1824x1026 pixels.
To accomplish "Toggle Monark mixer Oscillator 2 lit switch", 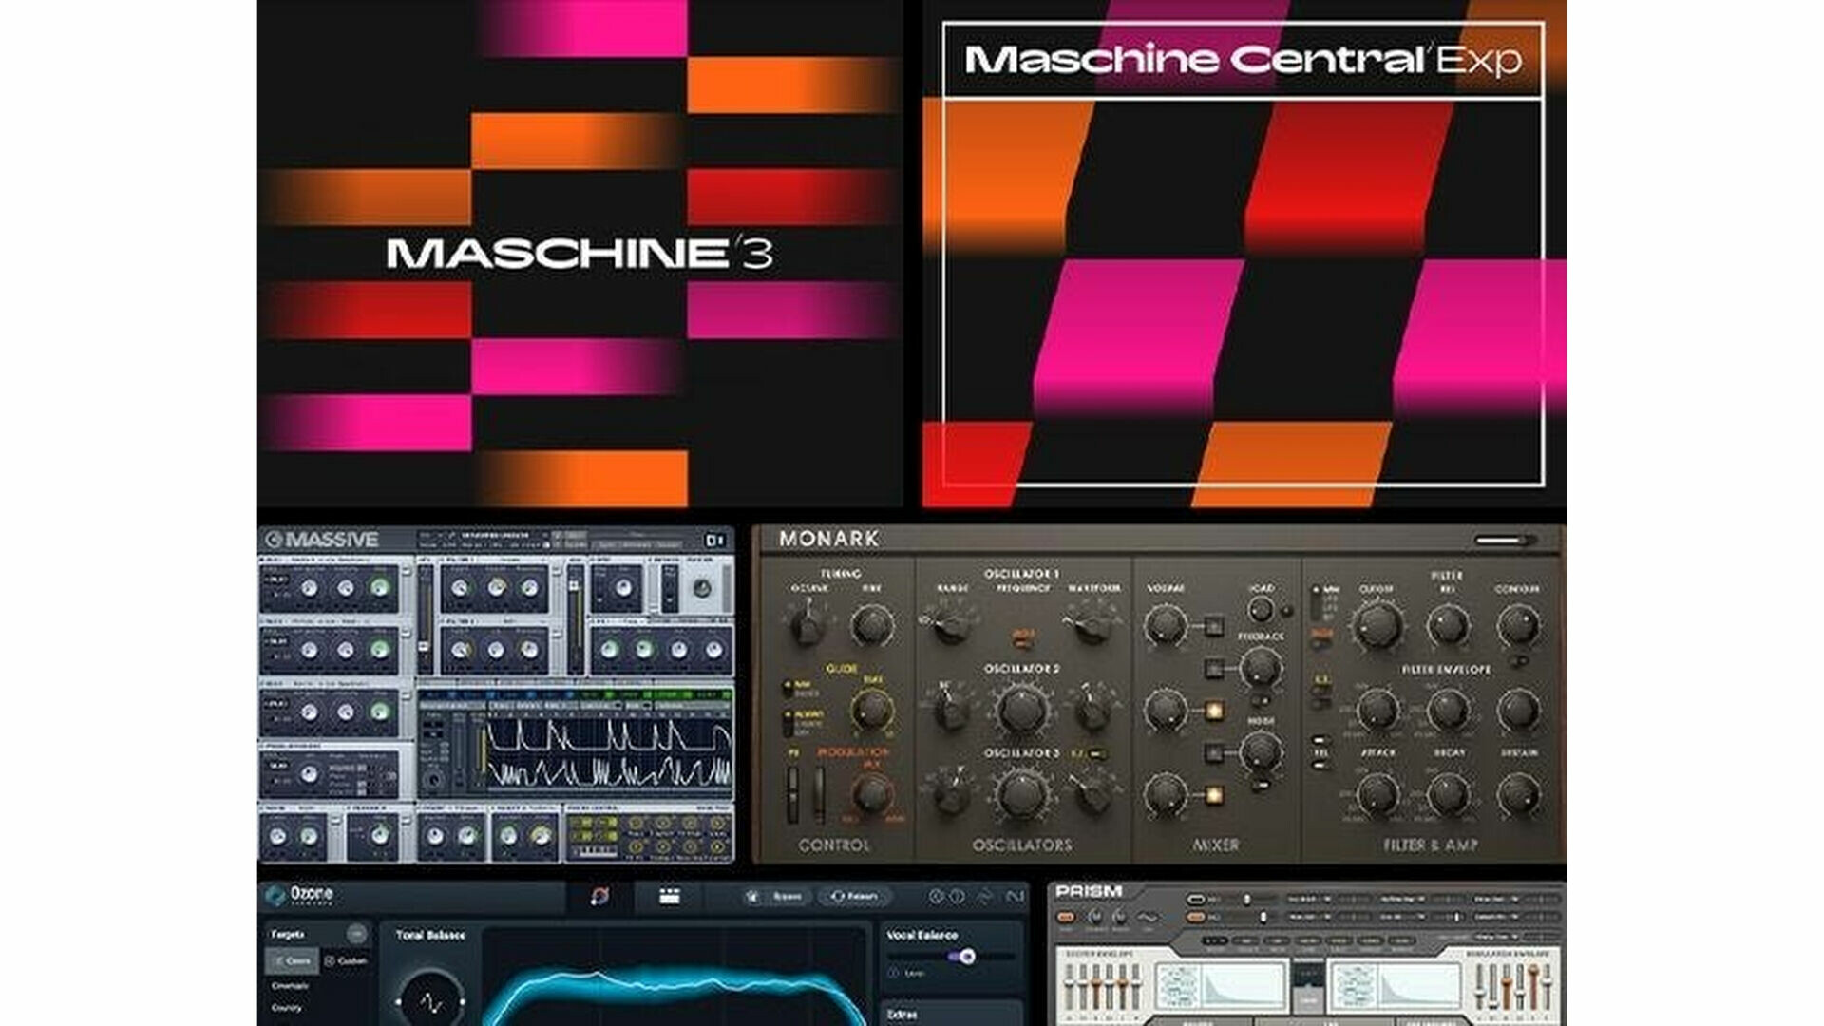I will tap(1213, 710).
